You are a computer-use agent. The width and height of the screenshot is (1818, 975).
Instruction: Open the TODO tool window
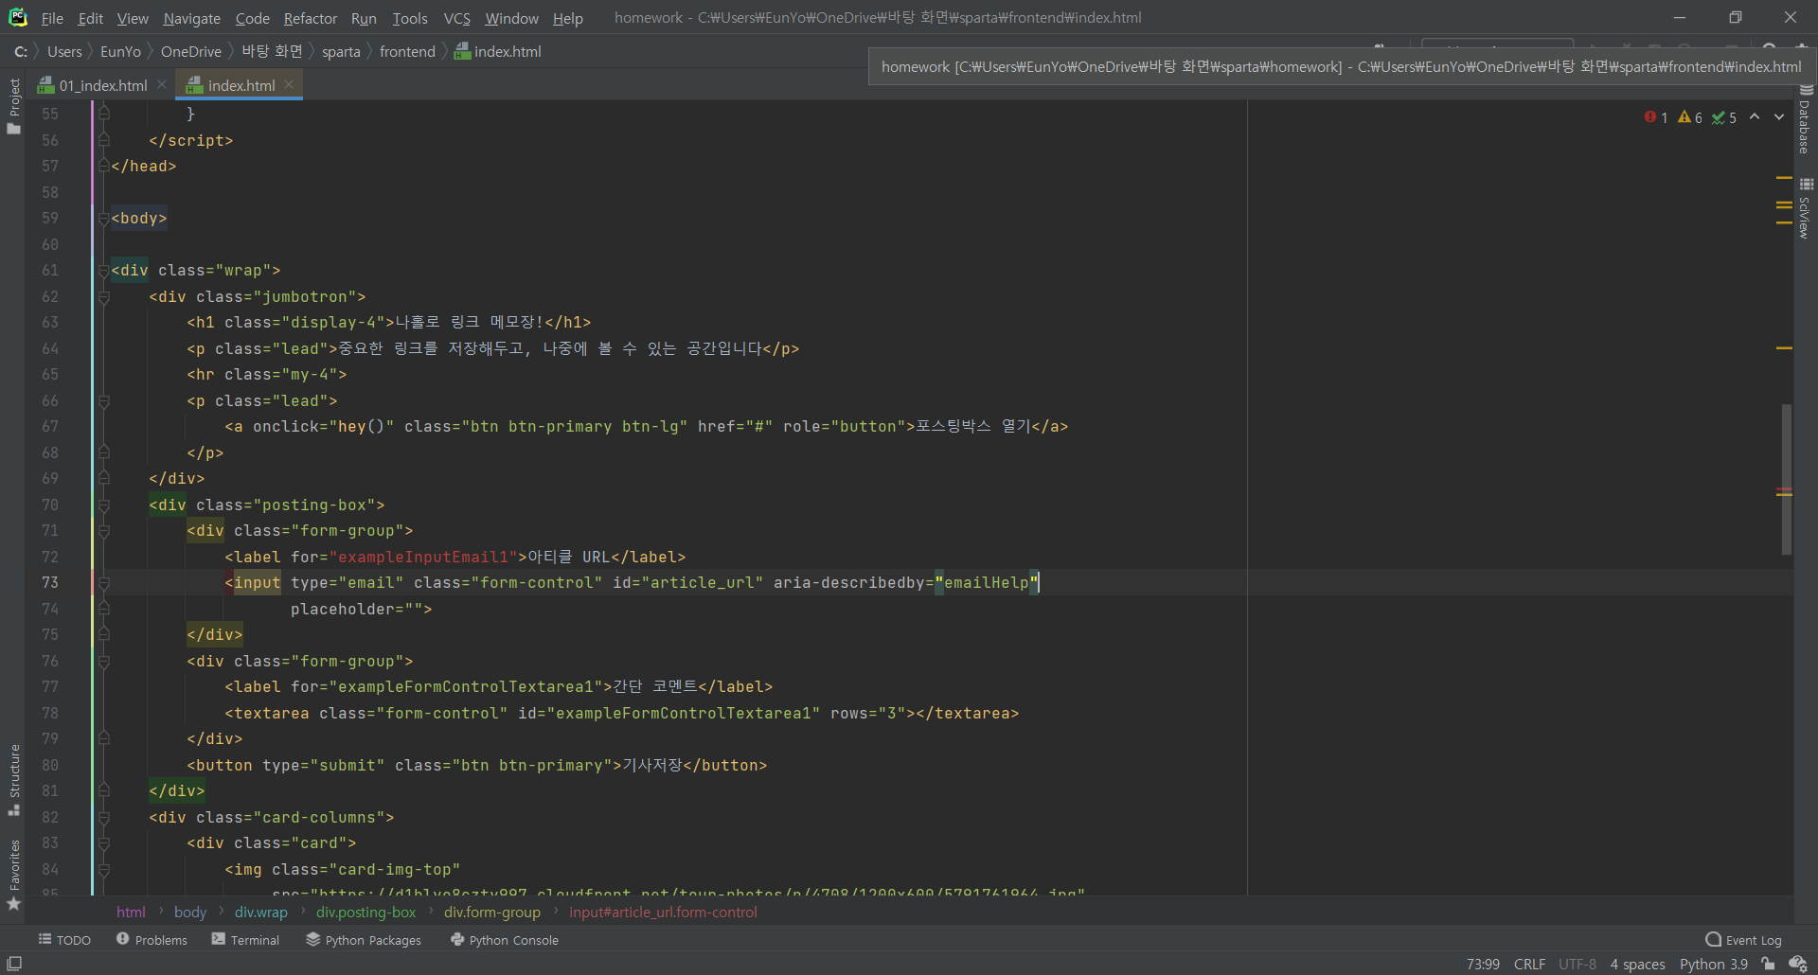(x=64, y=940)
